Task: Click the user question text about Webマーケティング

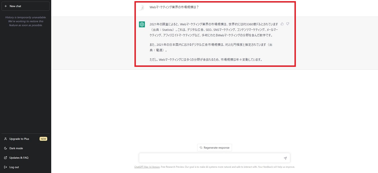Action: 174,7
